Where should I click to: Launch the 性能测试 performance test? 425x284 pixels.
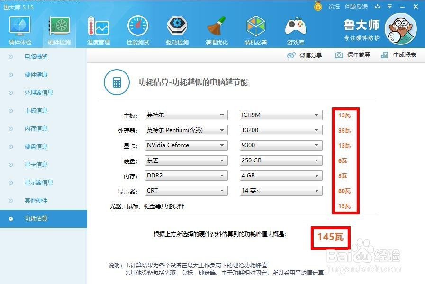pyautogui.click(x=137, y=28)
